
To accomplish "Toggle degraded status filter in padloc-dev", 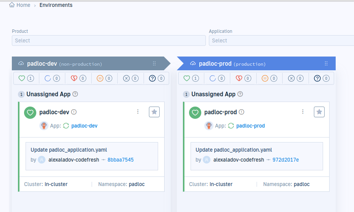I will 78,78.
